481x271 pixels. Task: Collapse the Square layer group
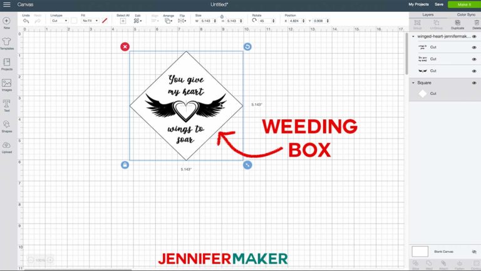pos(413,83)
